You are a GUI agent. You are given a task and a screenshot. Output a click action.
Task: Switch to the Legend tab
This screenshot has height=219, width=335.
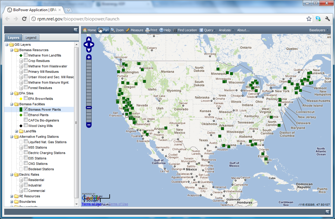31,38
